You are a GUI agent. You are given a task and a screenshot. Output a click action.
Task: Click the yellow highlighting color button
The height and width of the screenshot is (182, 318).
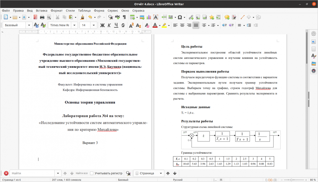[164, 25]
